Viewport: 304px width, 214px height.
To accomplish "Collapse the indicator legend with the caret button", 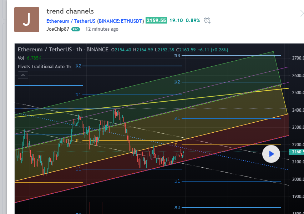I will 23,75.
